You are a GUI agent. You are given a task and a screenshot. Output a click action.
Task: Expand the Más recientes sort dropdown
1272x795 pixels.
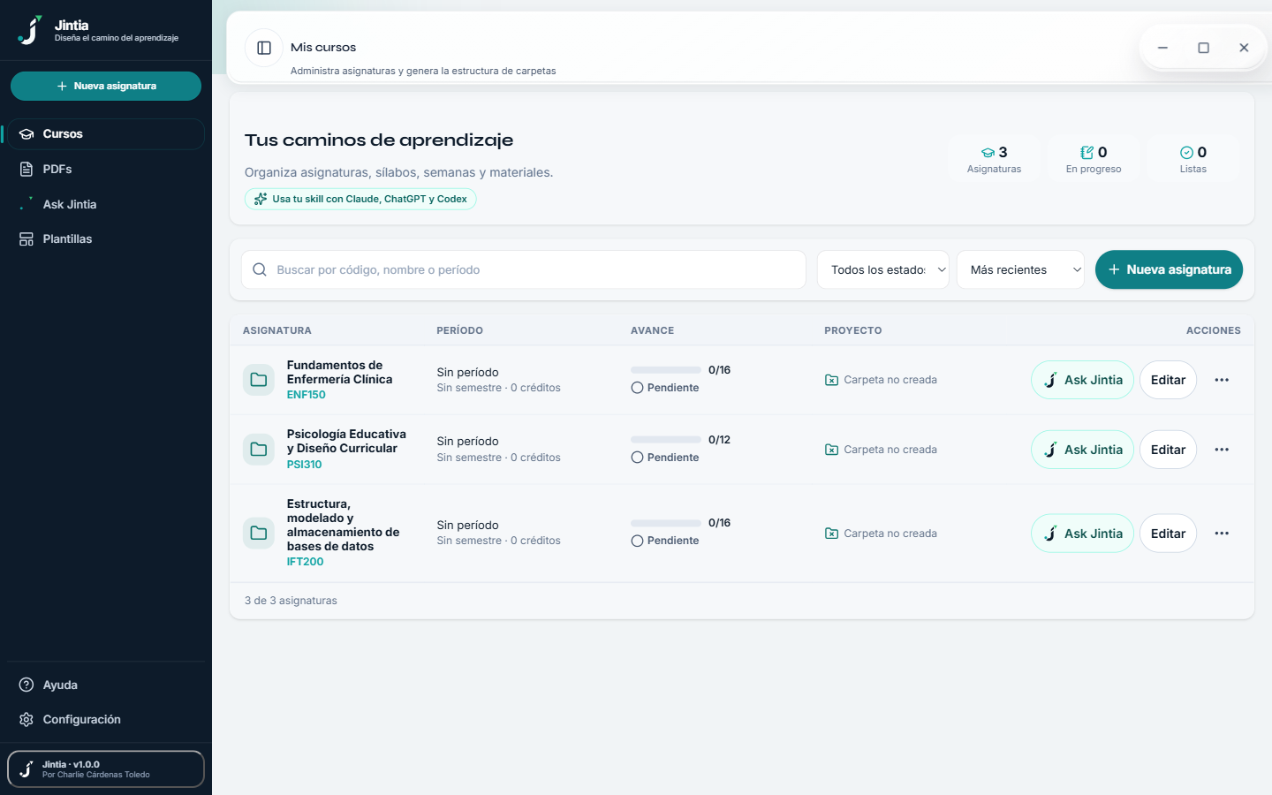(x=1021, y=269)
